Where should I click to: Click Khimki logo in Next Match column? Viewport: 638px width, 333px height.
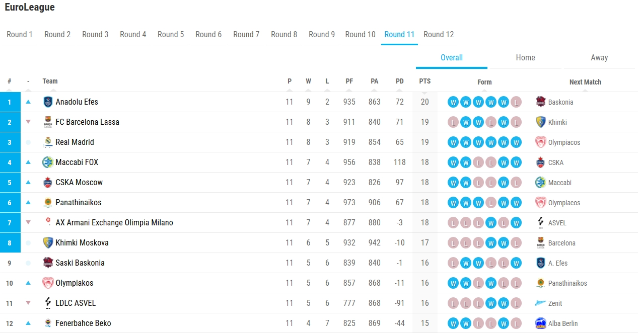(541, 122)
